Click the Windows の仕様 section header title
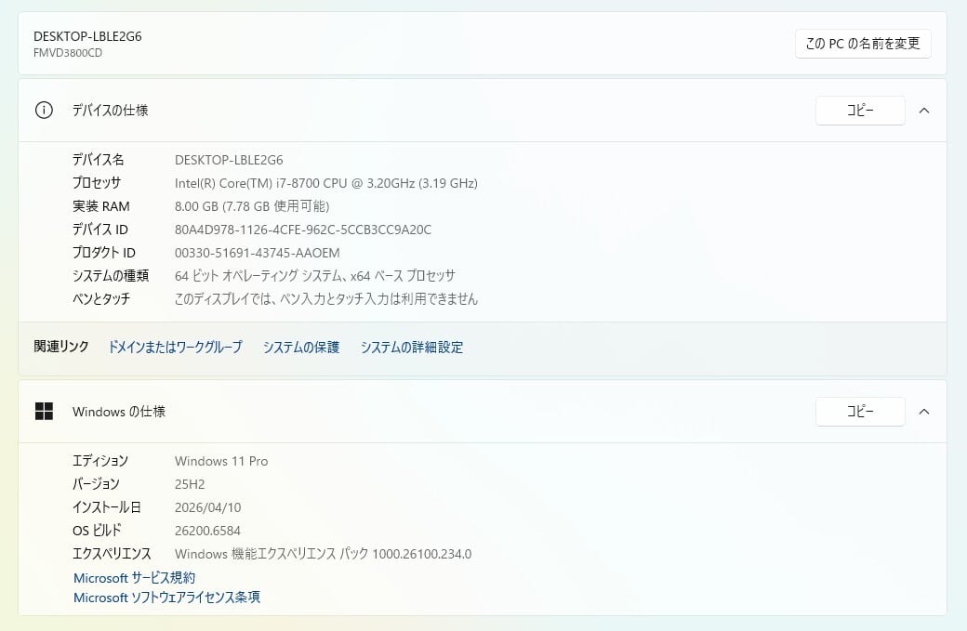This screenshot has width=967, height=631. [x=118, y=411]
